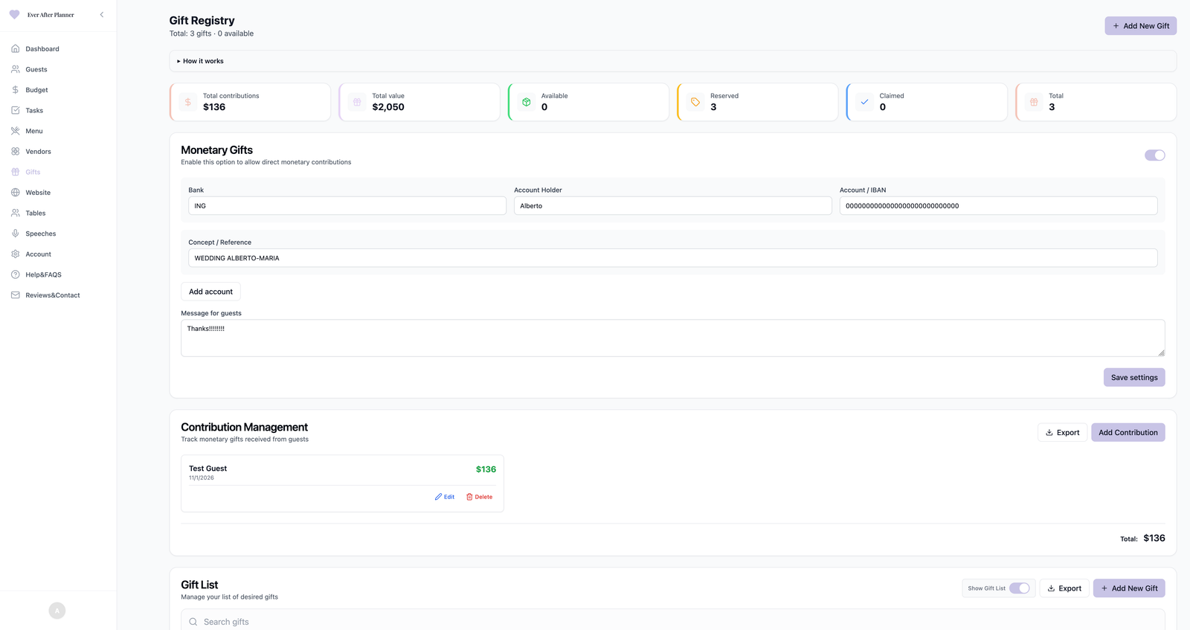Screen dimensions: 1190x630
Task: Delete the Test Guest contribution
Action: [479, 497]
